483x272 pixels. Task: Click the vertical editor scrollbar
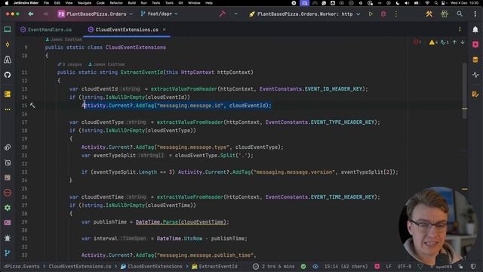point(465,91)
